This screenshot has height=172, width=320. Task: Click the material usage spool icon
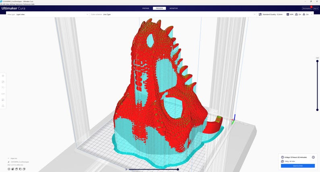click(x=283, y=162)
